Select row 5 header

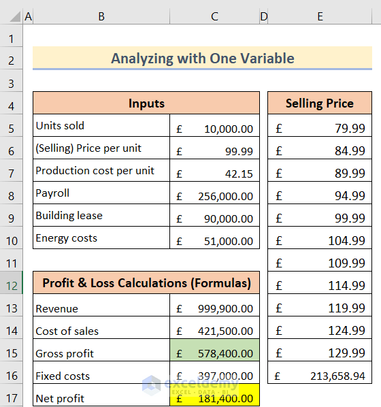[11, 125]
